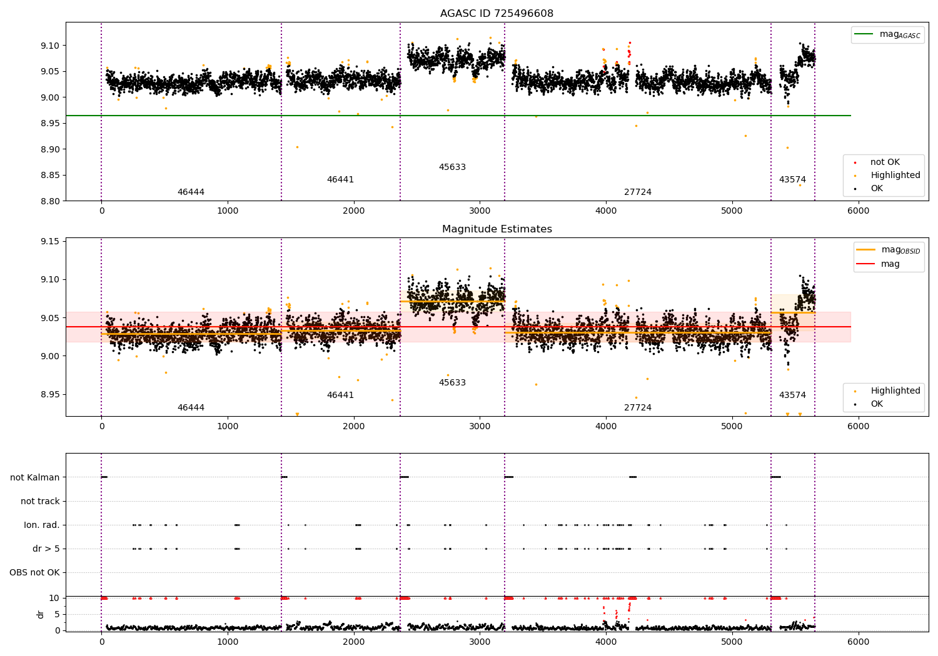Click the 3000 x-axis tick of top plot
The image size is (938, 656).
(480, 211)
